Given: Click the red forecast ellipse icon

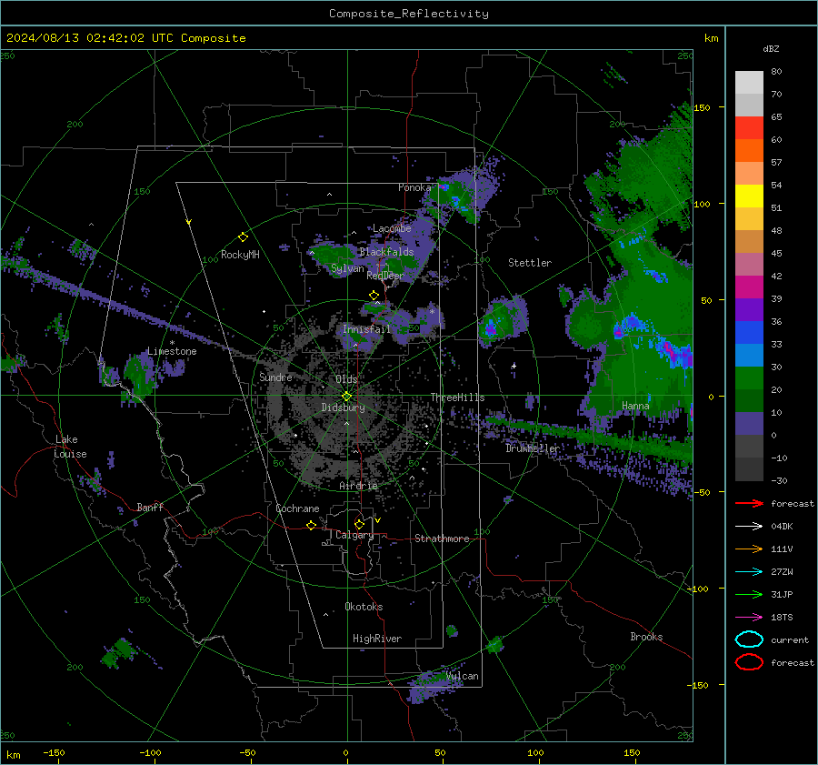Looking at the screenshot, I should pos(749,662).
